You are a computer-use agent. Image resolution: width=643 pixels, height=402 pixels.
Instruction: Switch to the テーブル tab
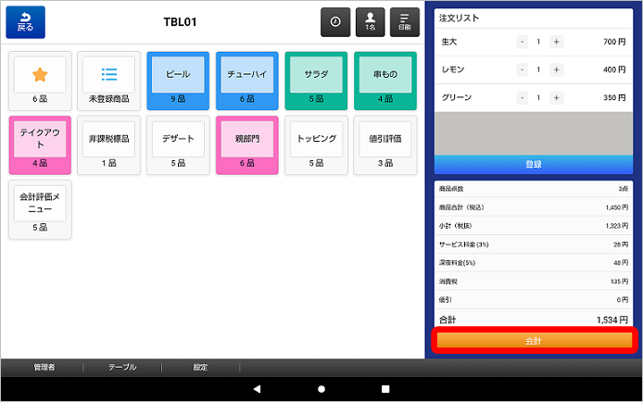pyautogui.click(x=122, y=367)
